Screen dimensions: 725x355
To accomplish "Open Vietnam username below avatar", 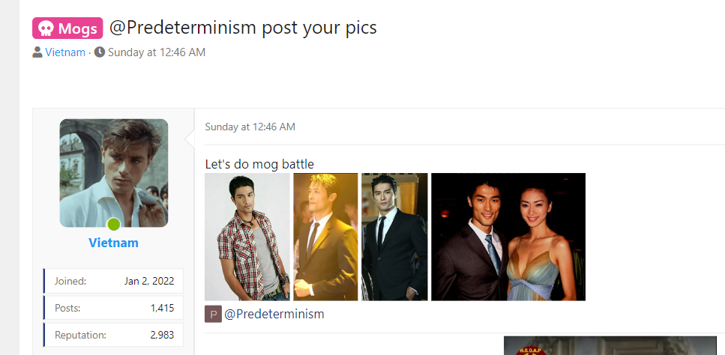I will (114, 243).
